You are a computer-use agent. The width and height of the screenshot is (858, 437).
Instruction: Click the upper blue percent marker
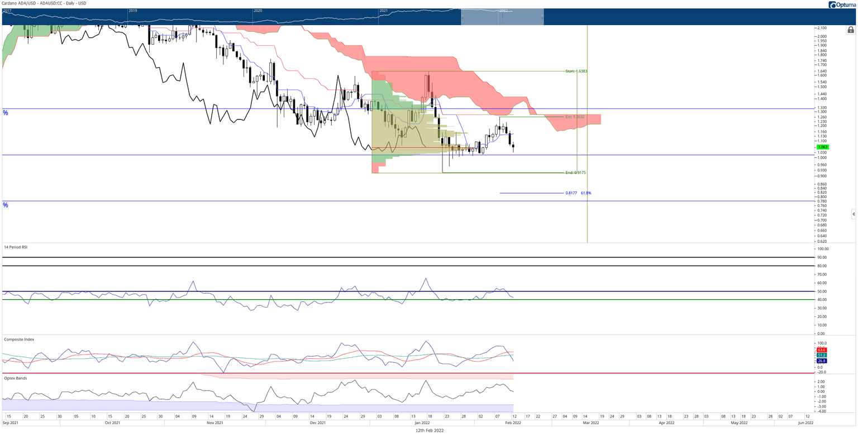pos(6,113)
